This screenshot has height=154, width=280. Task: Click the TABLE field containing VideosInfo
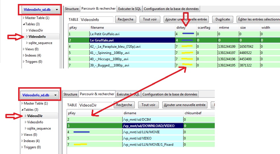click(x=96, y=20)
